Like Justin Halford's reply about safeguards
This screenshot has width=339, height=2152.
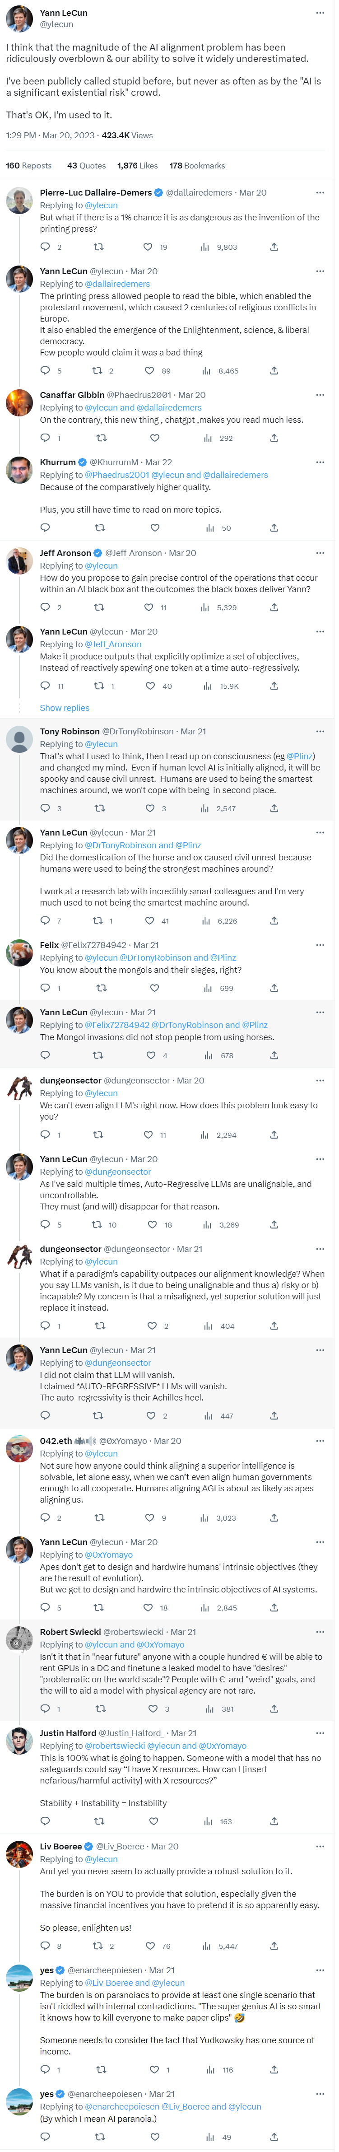point(153,1821)
